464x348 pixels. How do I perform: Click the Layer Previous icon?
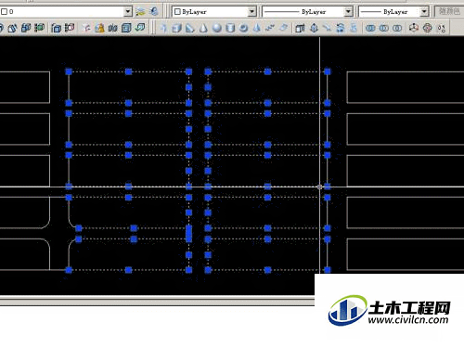[154, 12]
